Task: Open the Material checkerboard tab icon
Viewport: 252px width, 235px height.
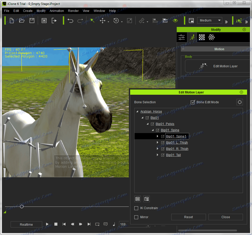Action: [202, 37]
